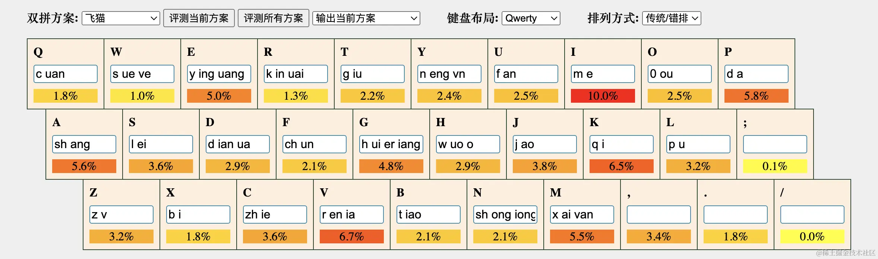The width and height of the screenshot is (878, 259).
Task: Click the 5.0% usage bar on key E
Action: click(x=219, y=96)
